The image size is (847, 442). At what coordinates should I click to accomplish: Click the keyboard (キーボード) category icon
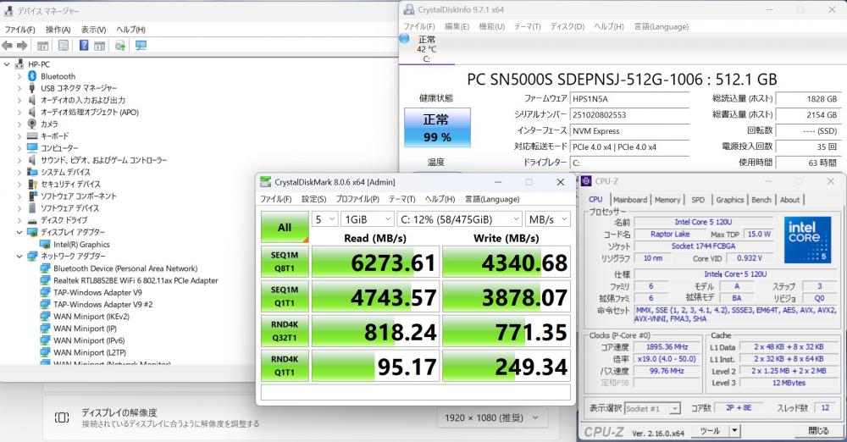pos(32,135)
